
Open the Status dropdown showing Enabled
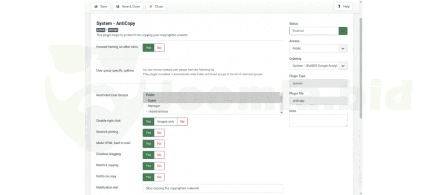318,31
